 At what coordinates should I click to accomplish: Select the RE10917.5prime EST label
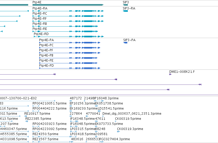(x=37, y=114)
